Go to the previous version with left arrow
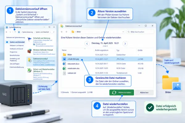The height and width of the screenshot is (123, 185). [87, 44]
